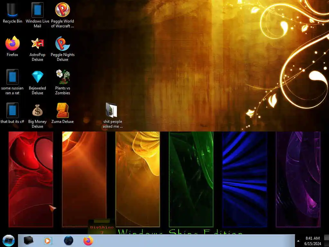
Task: Click the black box taskbar icon
Action: 28,241
